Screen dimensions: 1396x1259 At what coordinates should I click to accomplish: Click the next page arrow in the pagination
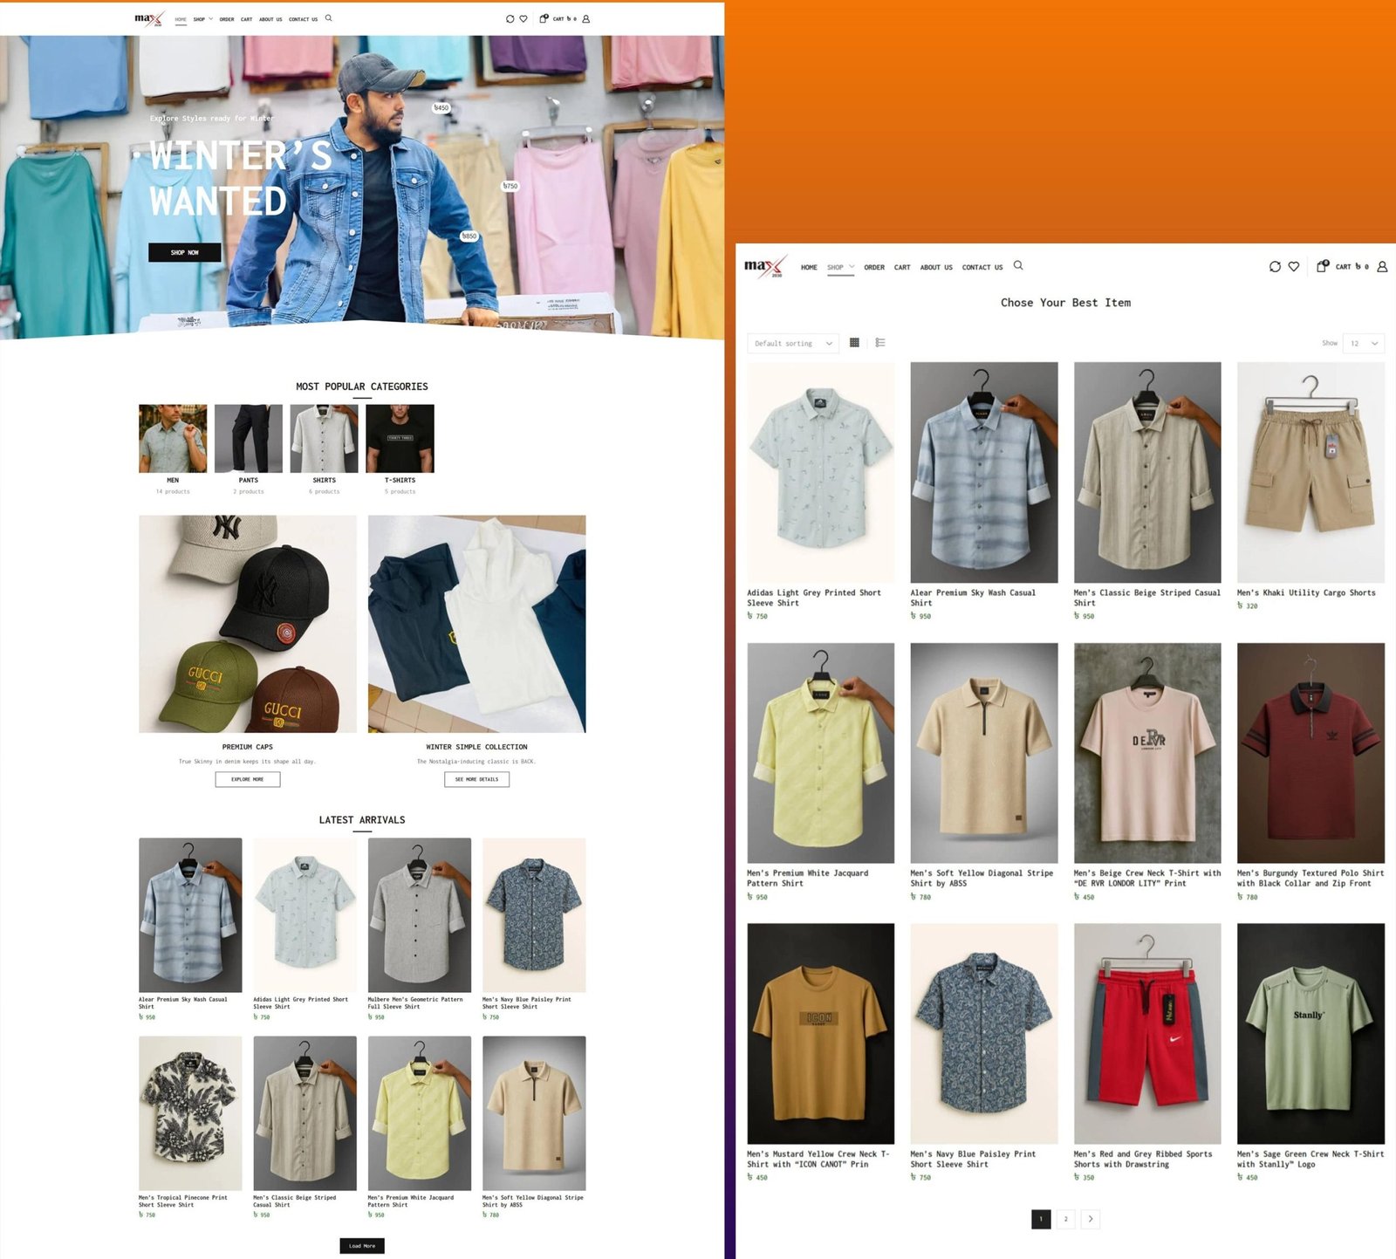click(1090, 1219)
